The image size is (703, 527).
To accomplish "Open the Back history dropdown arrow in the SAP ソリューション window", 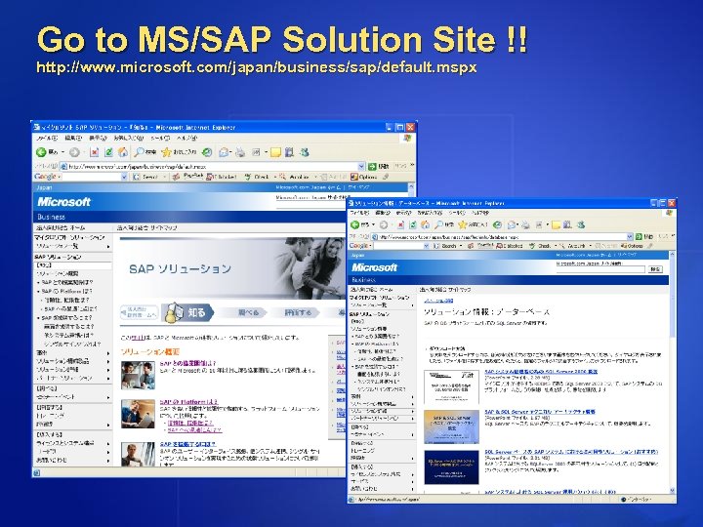I will pos(62,152).
